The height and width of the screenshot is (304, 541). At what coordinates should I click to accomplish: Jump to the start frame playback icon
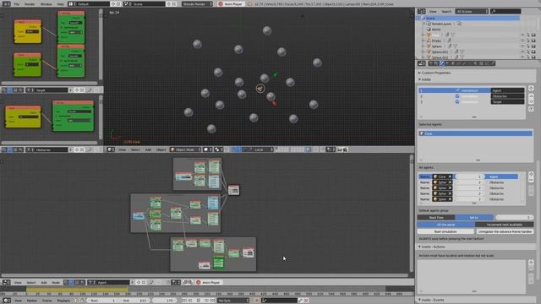(185, 301)
